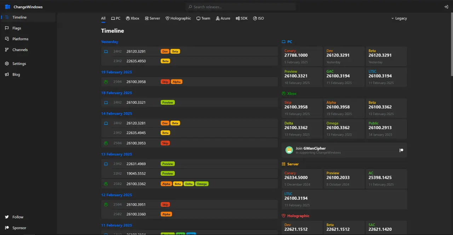The image size is (453, 235).
Task: Open Timeline in the sidebar
Action: (28, 17)
